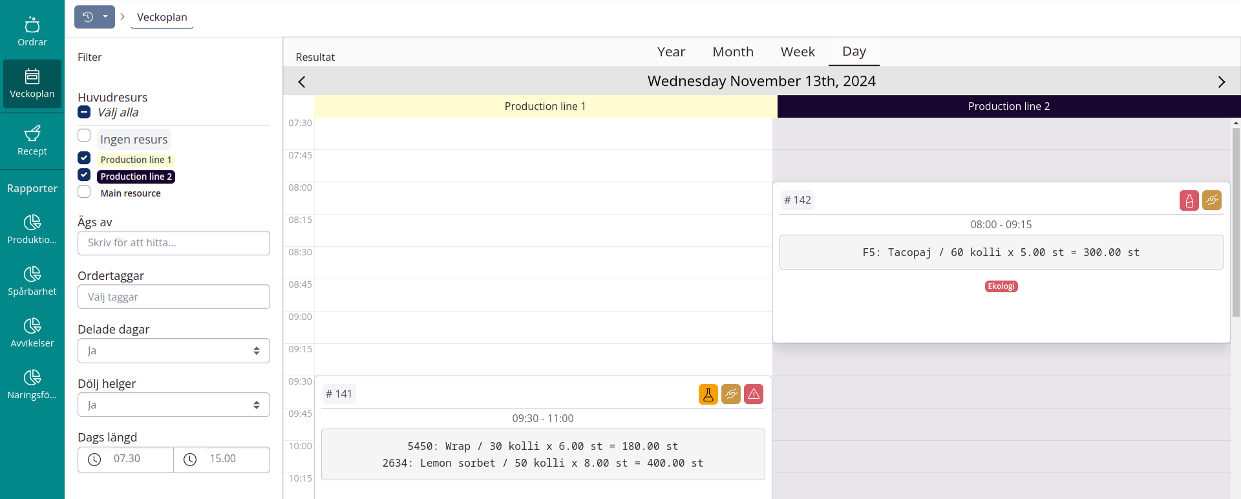1241x499 pixels.
Task: Uncheck the Production line 1 checkbox
Action: pyautogui.click(x=84, y=158)
